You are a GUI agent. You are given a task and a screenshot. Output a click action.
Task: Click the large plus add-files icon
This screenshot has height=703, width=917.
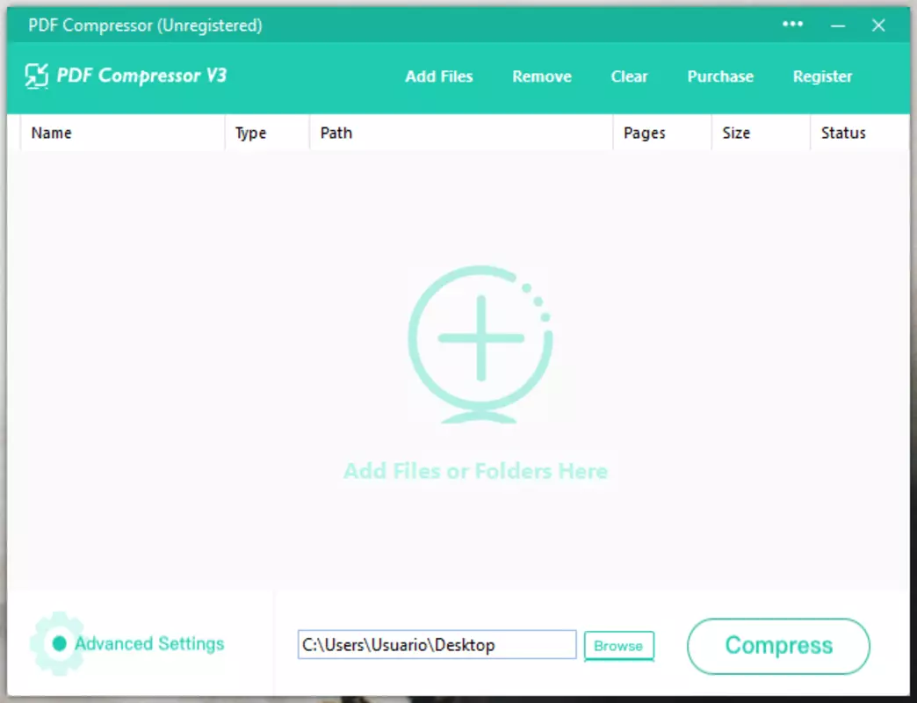click(480, 344)
